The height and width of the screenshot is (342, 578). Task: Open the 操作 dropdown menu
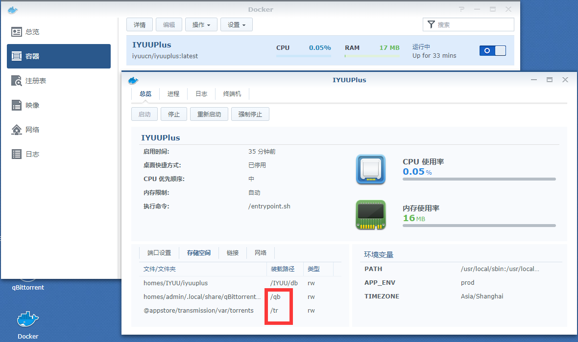click(201, 24)
